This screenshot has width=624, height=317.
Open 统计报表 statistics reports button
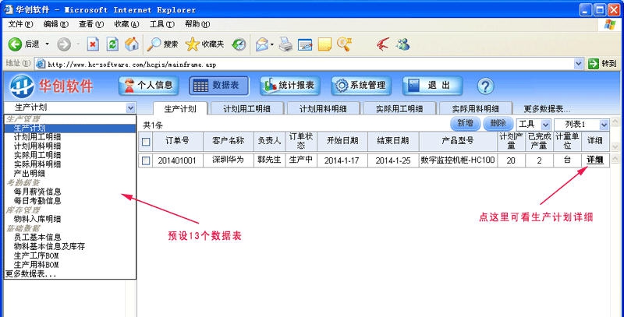pos(289,86)
